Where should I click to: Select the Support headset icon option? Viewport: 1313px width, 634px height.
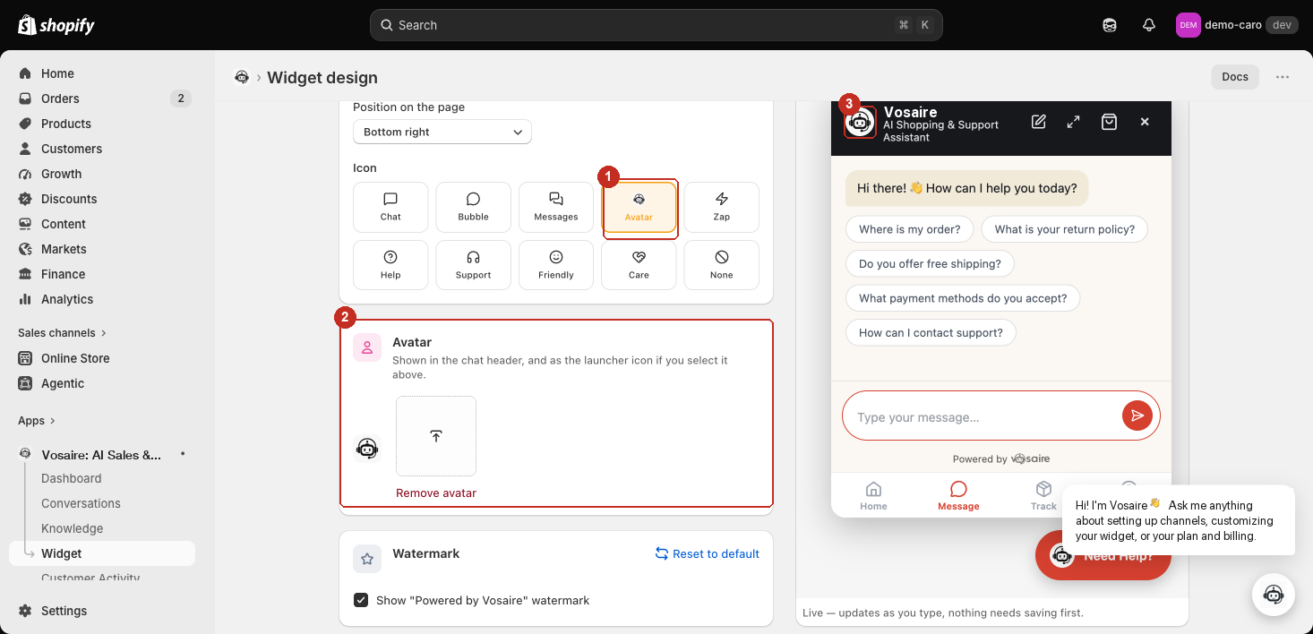click(473, 265)
